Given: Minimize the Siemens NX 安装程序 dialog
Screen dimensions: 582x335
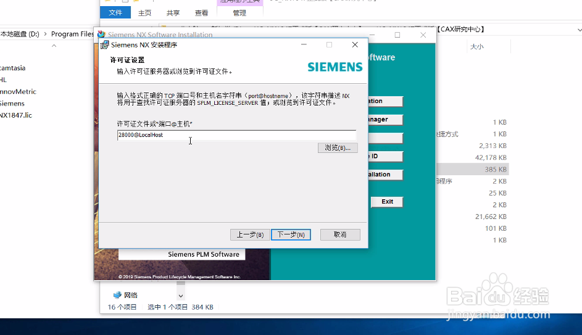Looking at the screenshot, I should point(304,44).
